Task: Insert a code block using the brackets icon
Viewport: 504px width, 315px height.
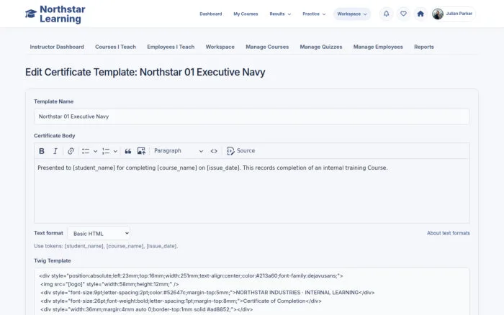Action: point(214,151)
